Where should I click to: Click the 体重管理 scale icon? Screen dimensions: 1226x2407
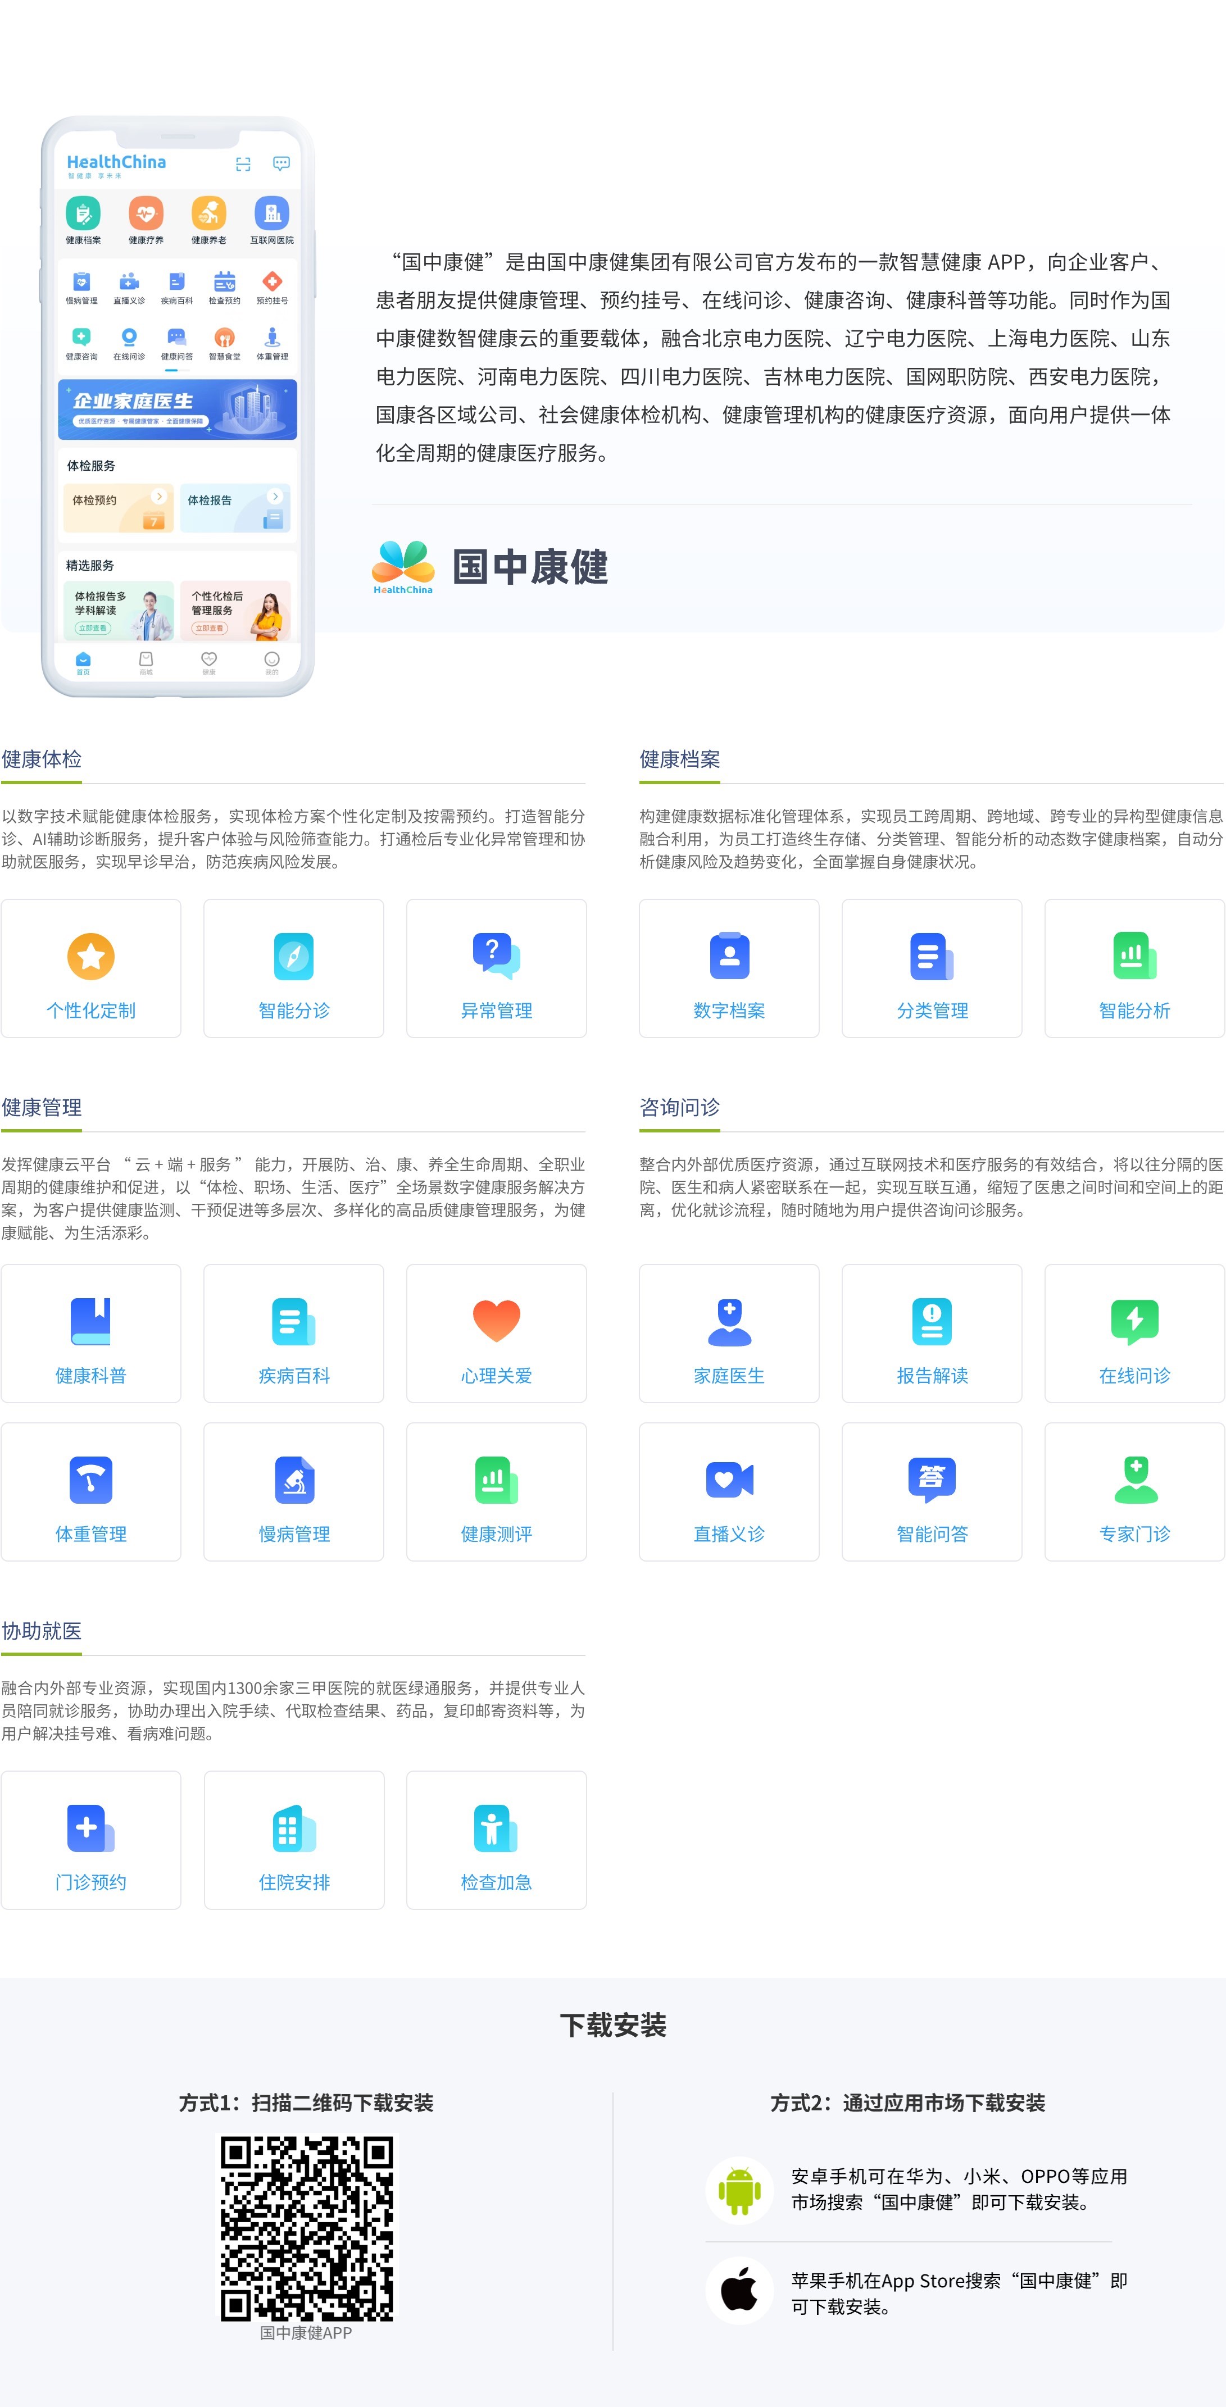pyautogui.click(x=90, y=1479)
